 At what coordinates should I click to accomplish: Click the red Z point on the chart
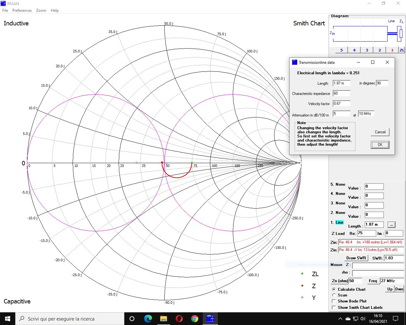[x=162, y=162]
